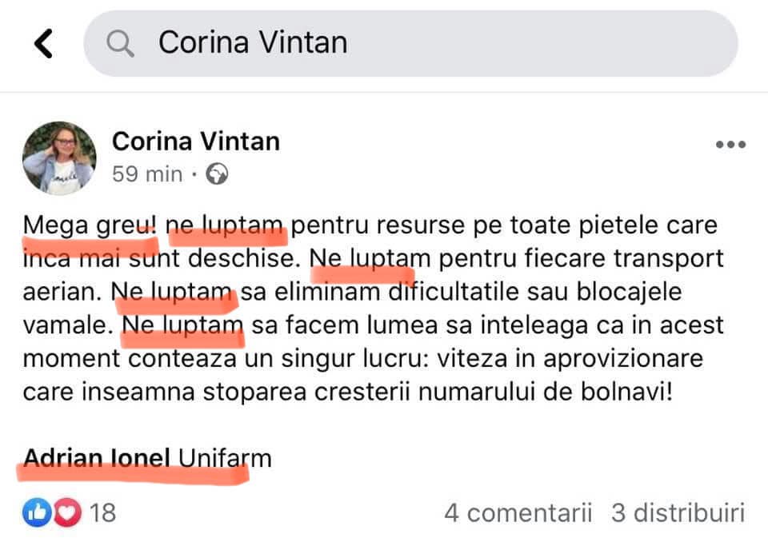
Task: Show the 3 distribuiri shares
Action: click(678, 512)
